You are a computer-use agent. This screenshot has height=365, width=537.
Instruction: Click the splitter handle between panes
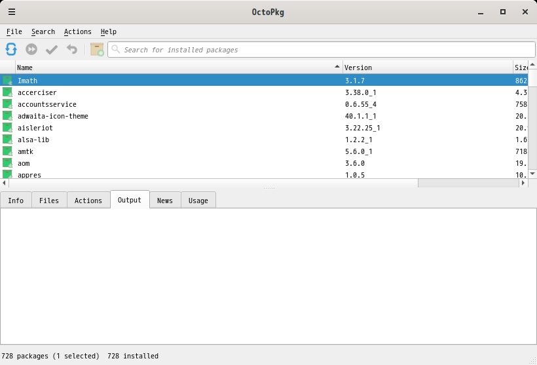click(269, 189)
